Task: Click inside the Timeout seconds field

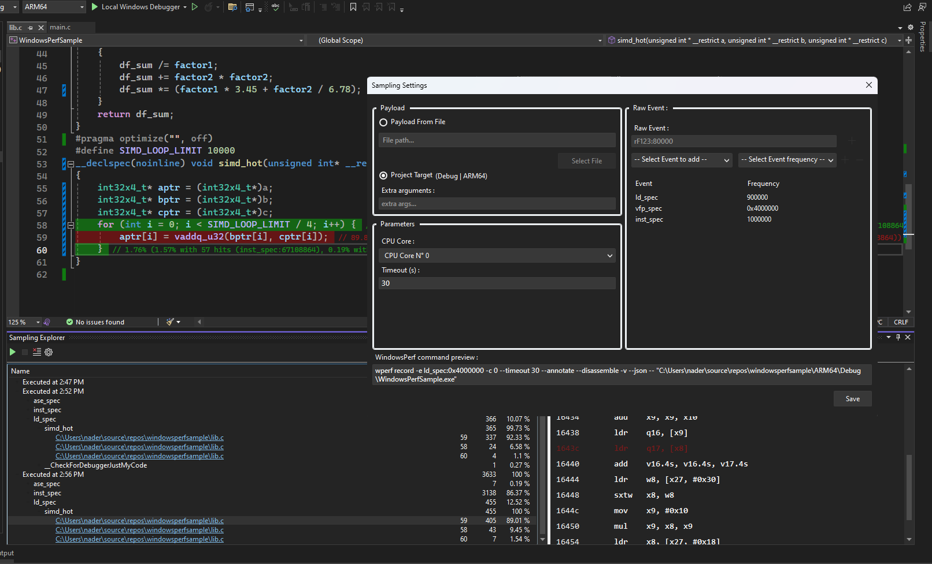Action: click(497, 283)
